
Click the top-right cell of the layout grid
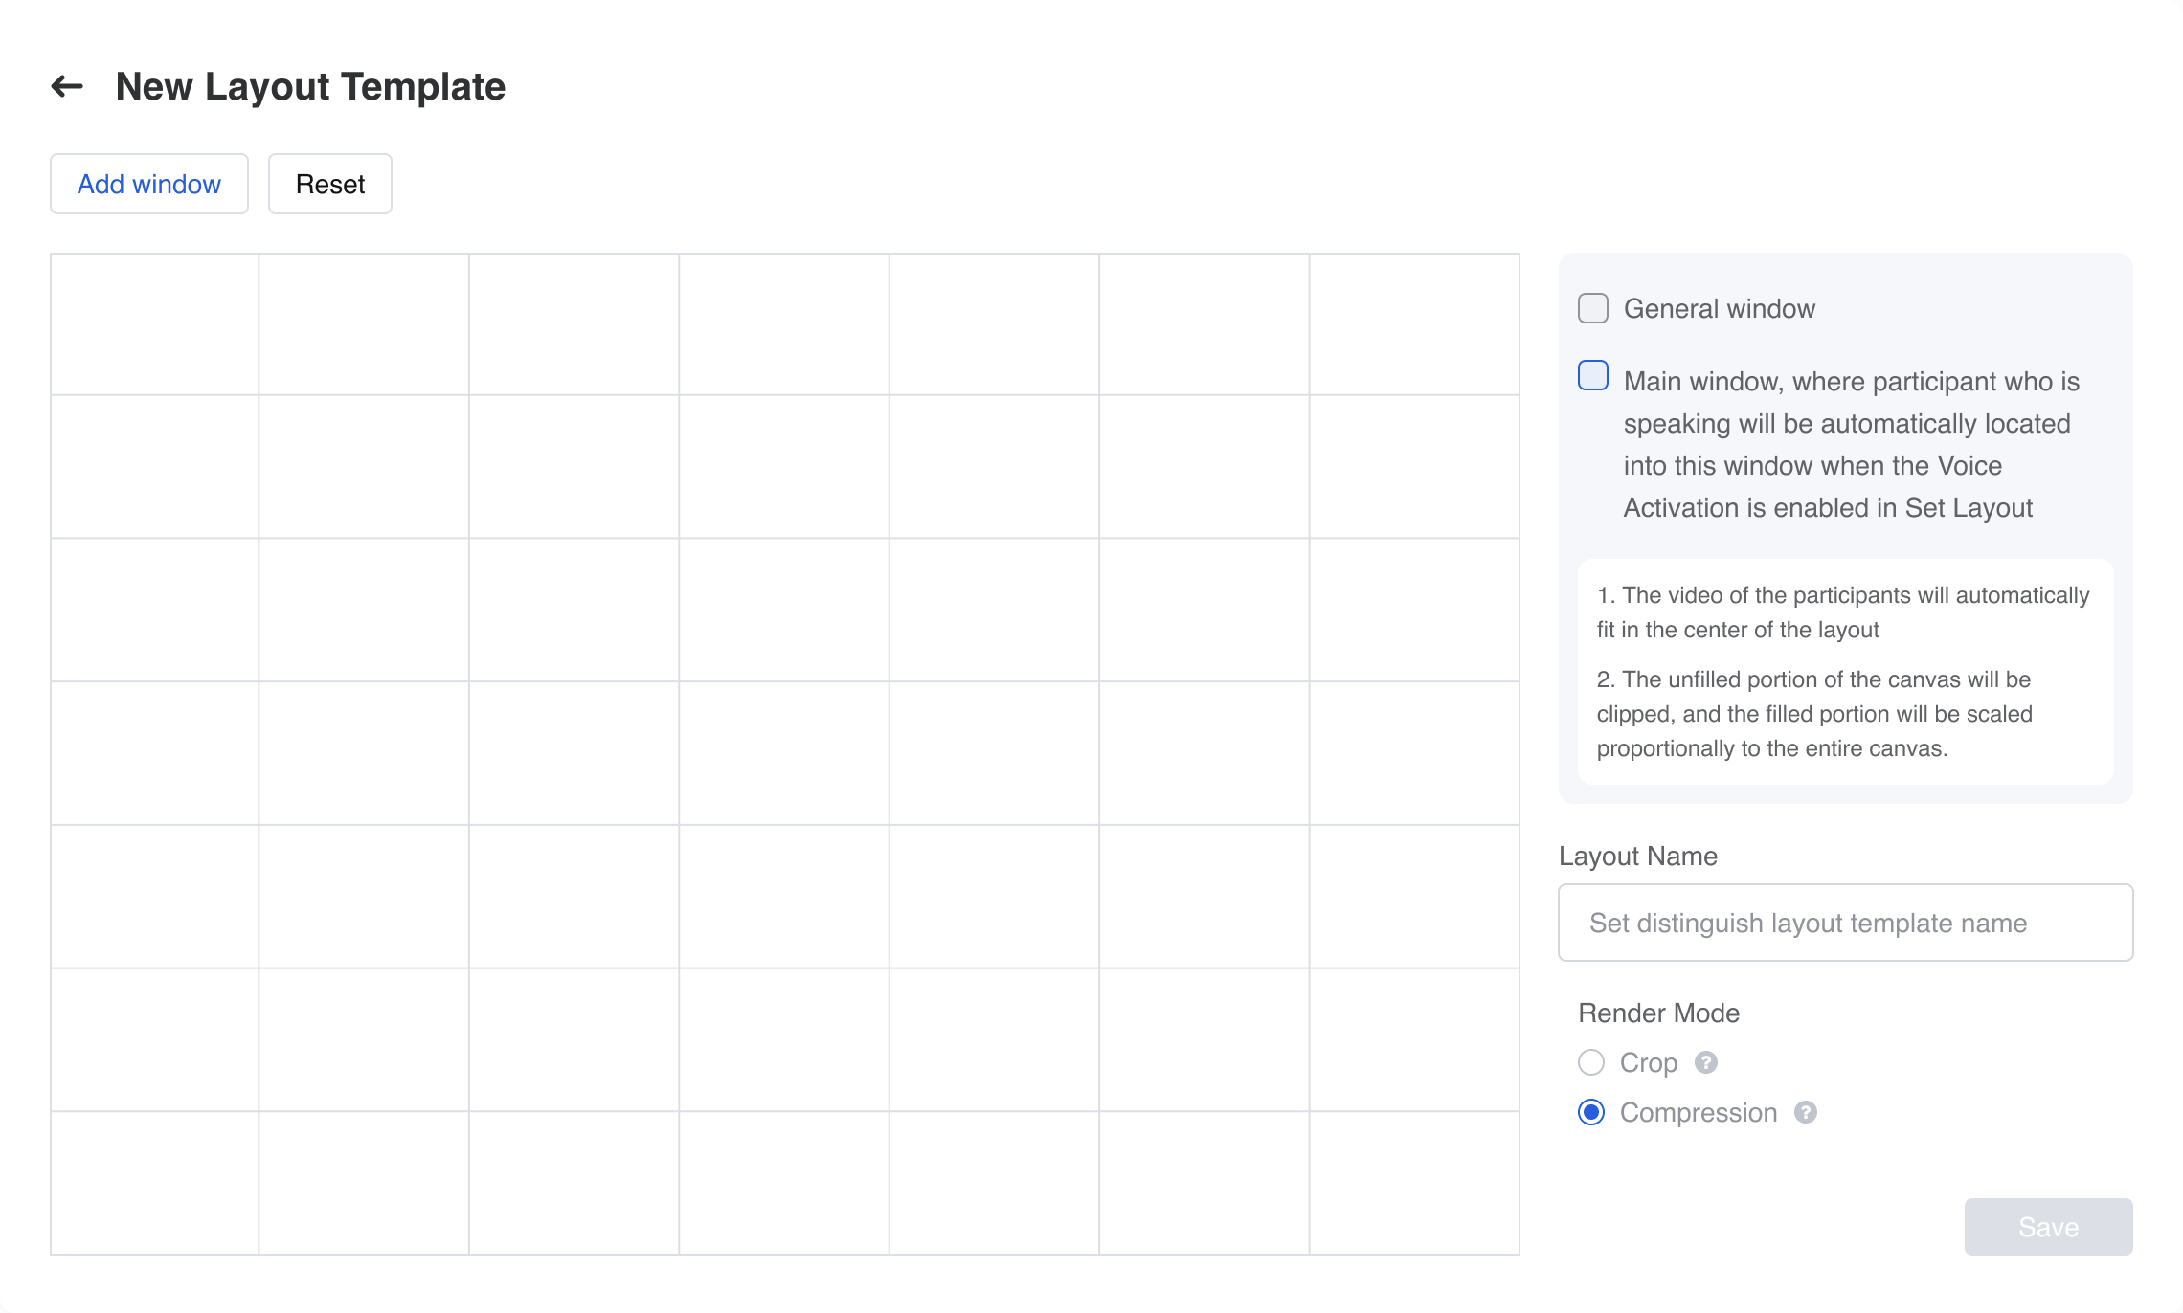(x=1414, y=324)
